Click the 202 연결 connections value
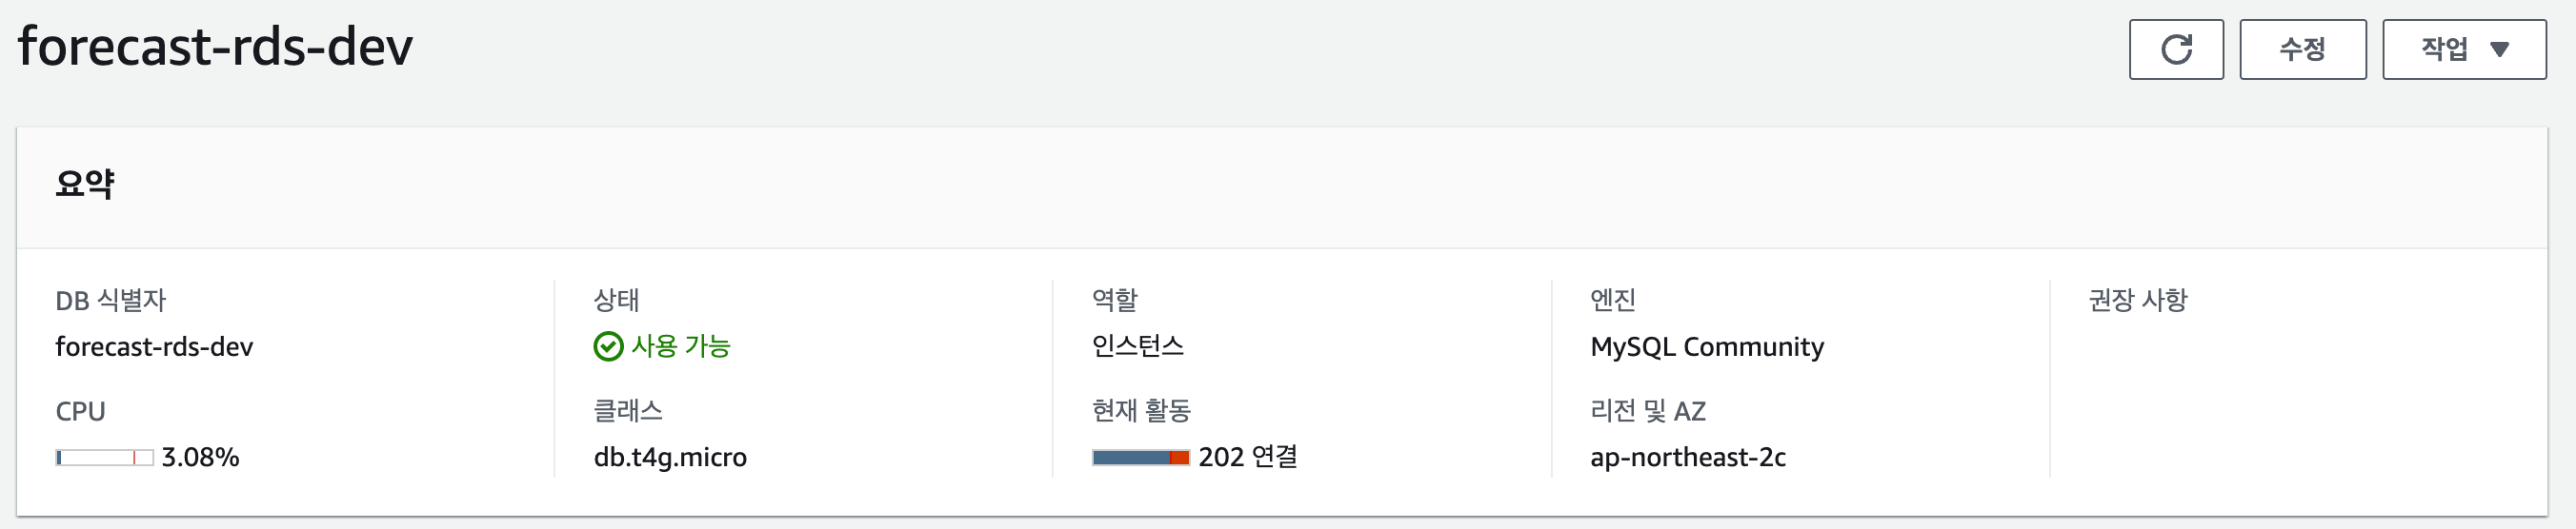The image size is (2576, 529). 1247,457
